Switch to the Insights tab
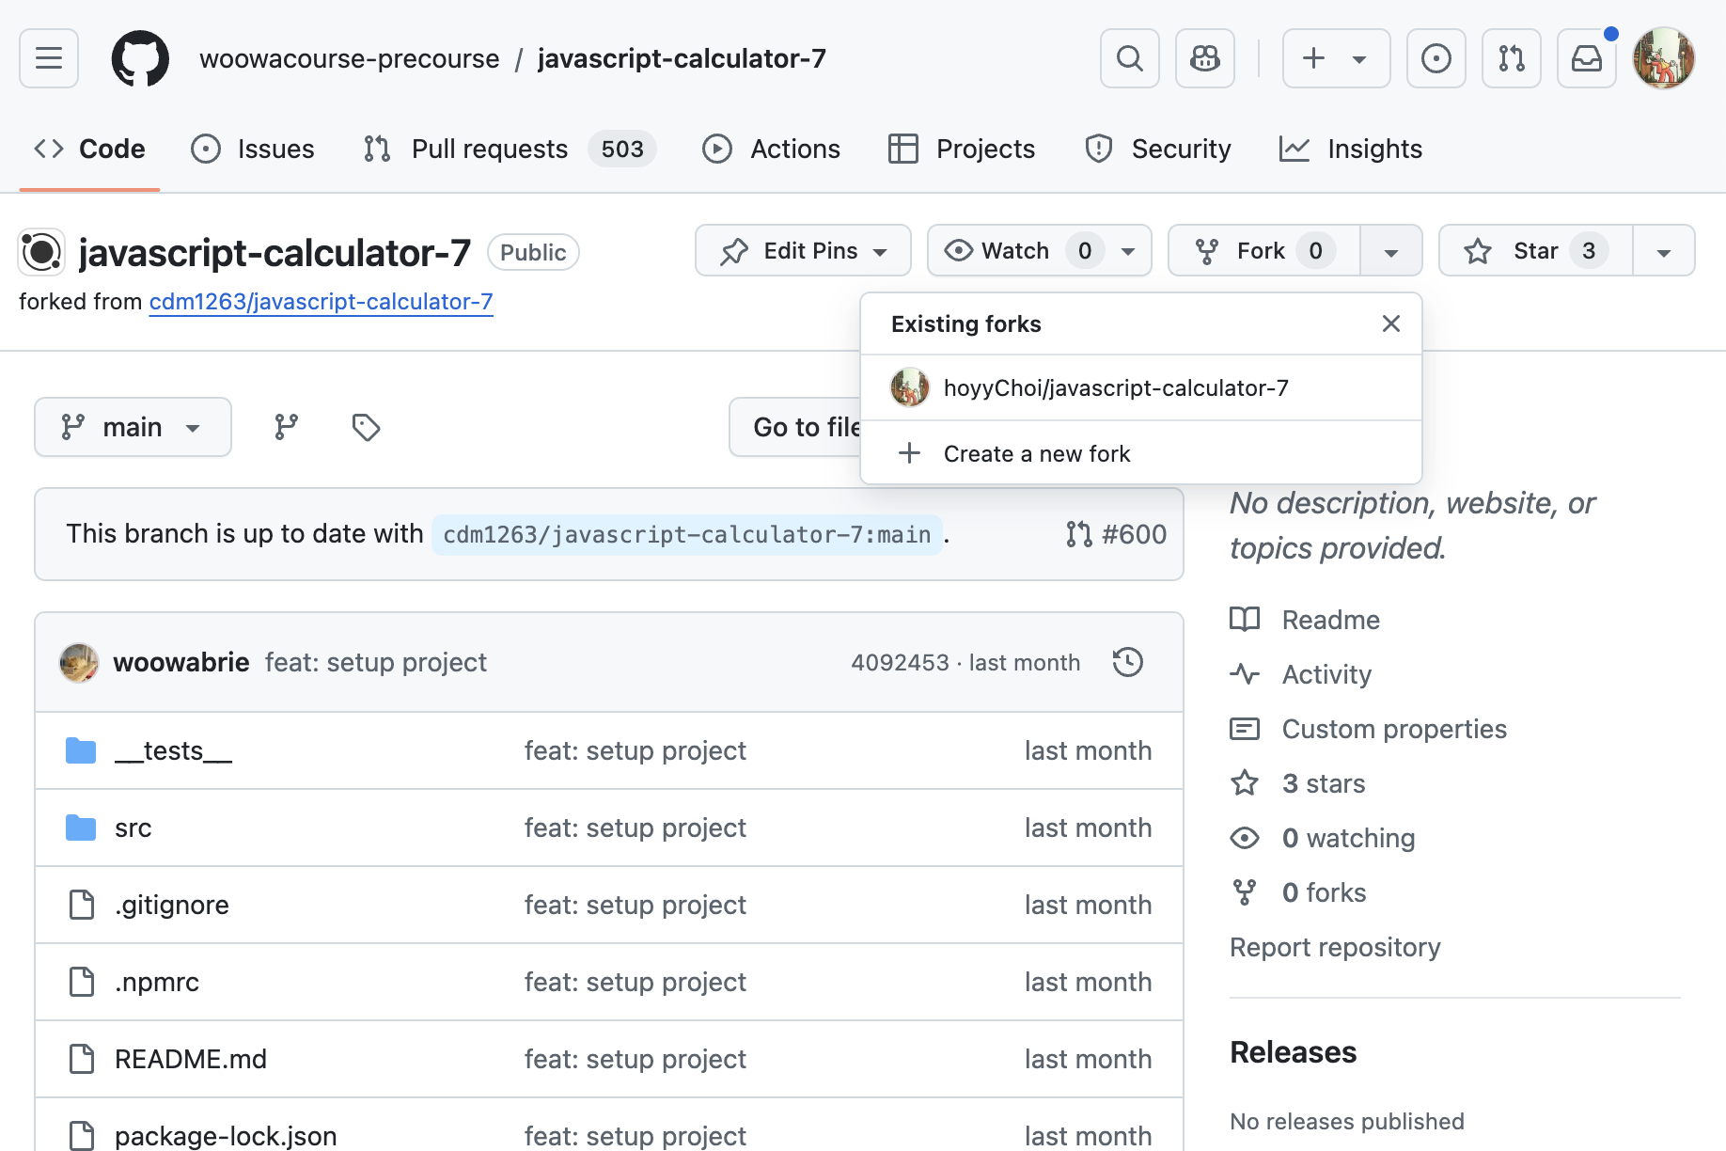1726x1151 pixels. click(x=1351, y=149)
